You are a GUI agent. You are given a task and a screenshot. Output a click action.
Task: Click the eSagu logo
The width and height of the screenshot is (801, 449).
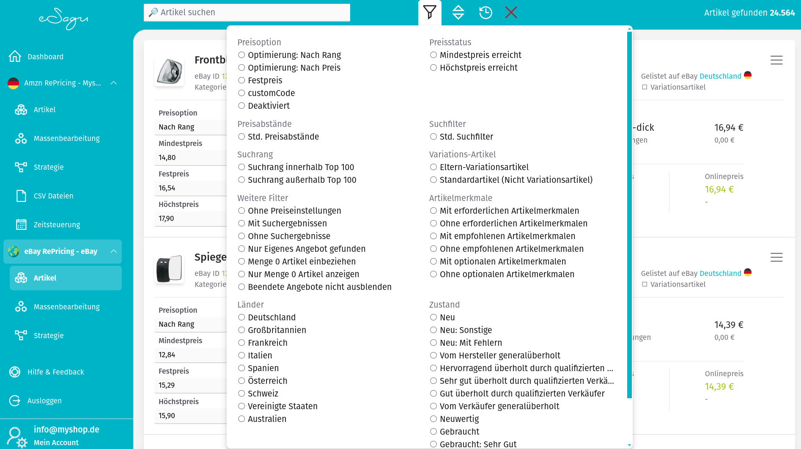pos(63,19)
